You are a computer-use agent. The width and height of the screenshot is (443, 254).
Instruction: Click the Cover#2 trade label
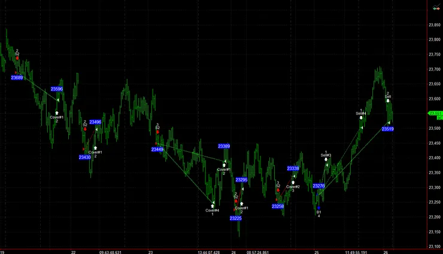[x=293, y=186]
